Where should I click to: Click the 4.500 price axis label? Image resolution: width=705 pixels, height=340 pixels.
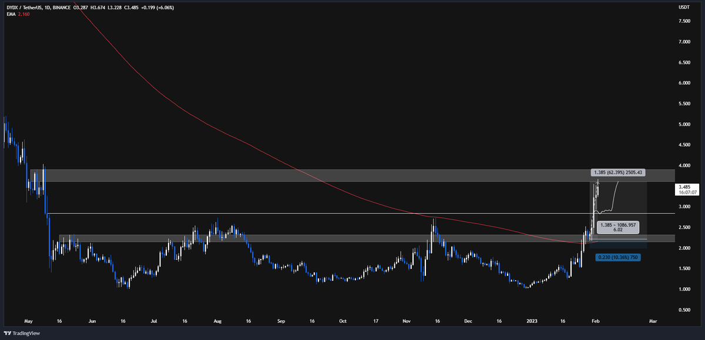(683, 145)
